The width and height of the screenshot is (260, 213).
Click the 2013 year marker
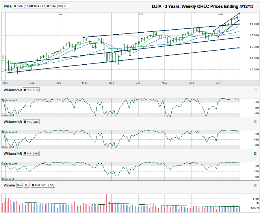(220, 14)
